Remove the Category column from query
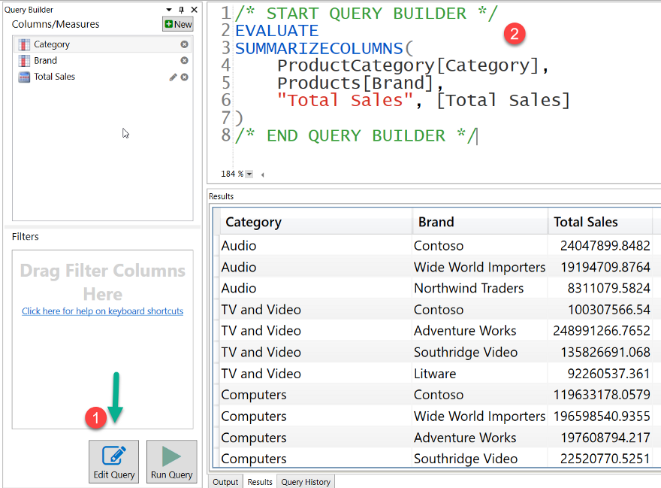661x488 pixels. [x=184, y=44]
